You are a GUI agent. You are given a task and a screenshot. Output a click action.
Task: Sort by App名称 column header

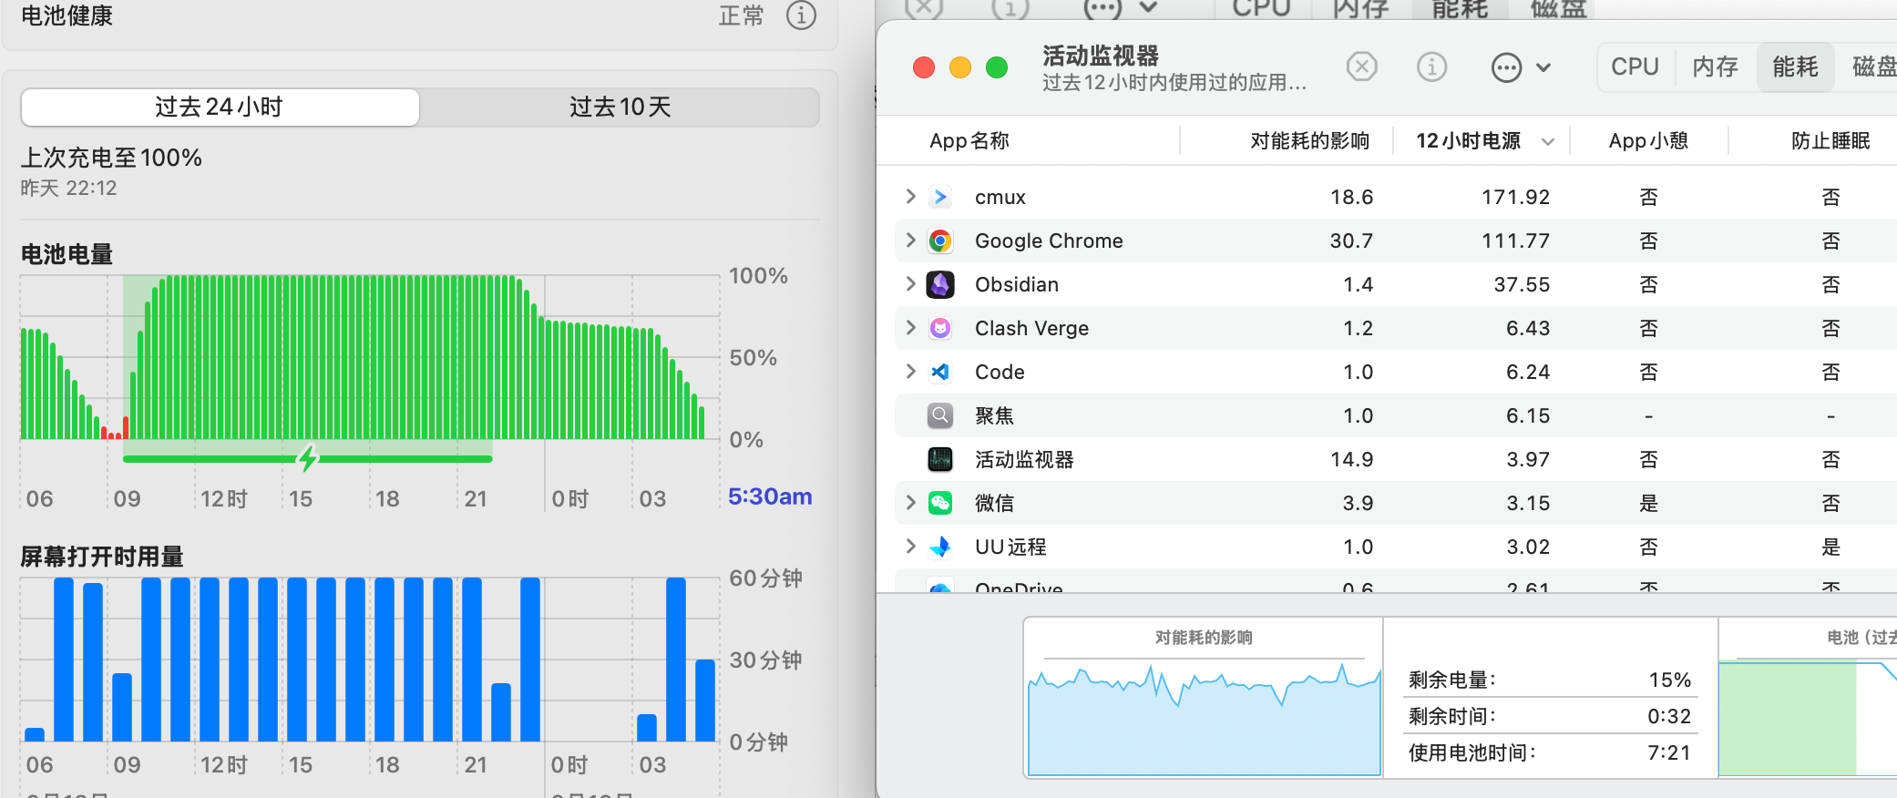(969, 141)
